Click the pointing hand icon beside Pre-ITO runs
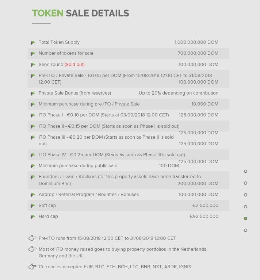Image resolution: width=260 pixels, height=280 pixels. click(x=32, y=238)
